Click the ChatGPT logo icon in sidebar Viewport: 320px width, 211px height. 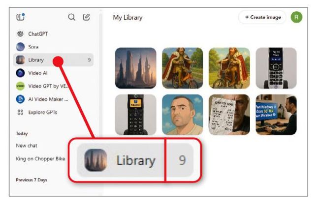(20, 33)
